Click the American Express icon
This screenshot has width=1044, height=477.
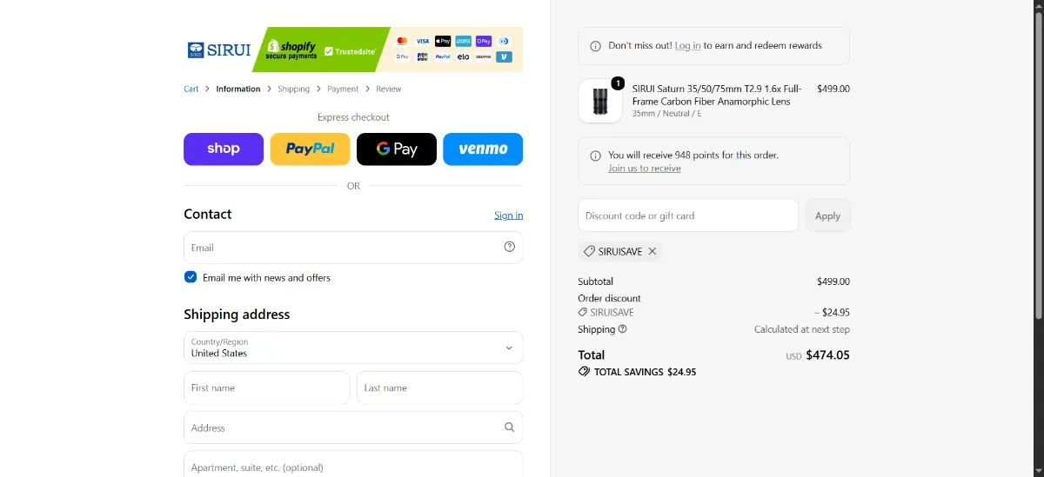[x=464, y=41]
